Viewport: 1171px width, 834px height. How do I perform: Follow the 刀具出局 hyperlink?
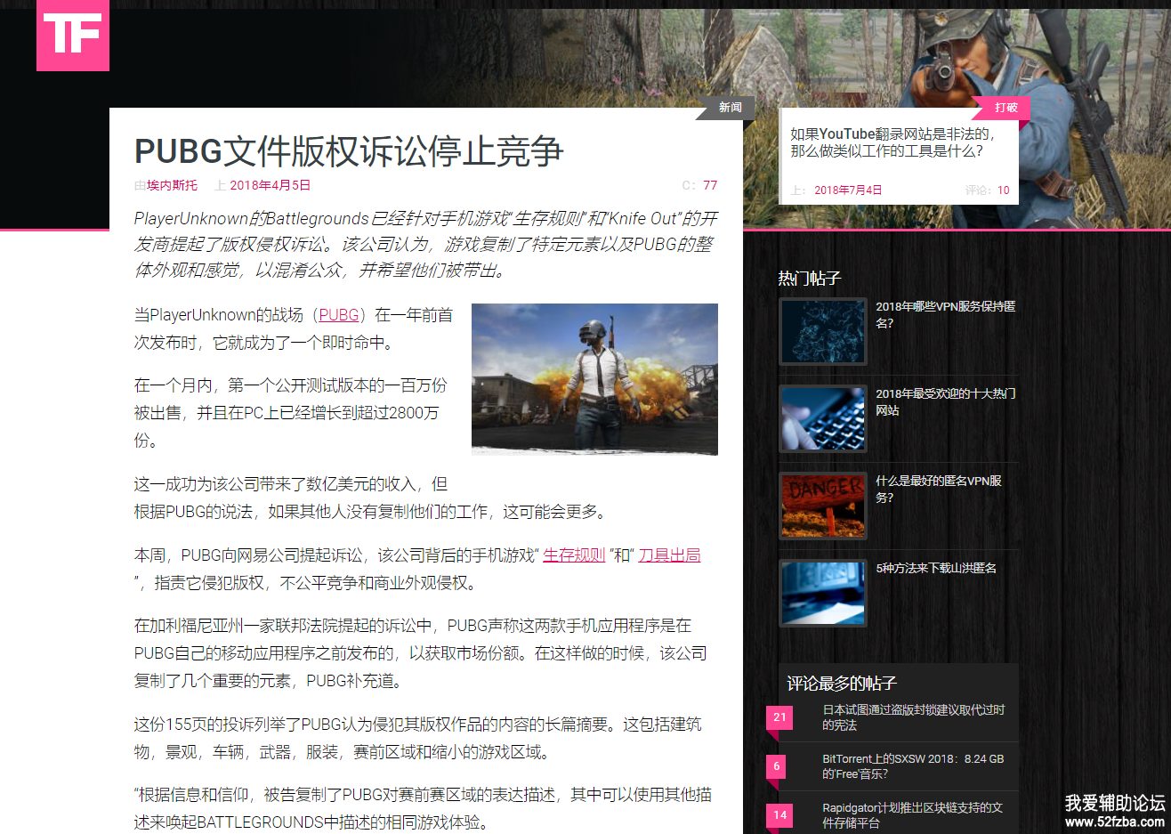pyautogui.click(x=669, y=555)
